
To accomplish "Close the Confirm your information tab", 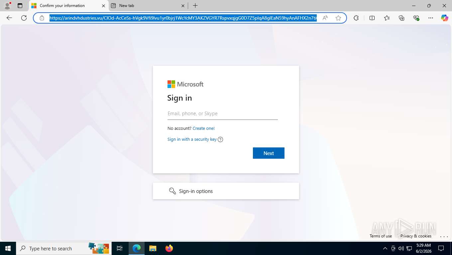I will tap(103, 6).
